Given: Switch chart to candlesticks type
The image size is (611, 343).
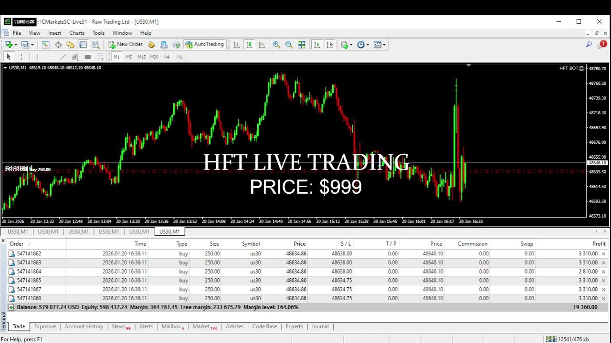Looking at the screenshot, I should [x=249, y=44].
